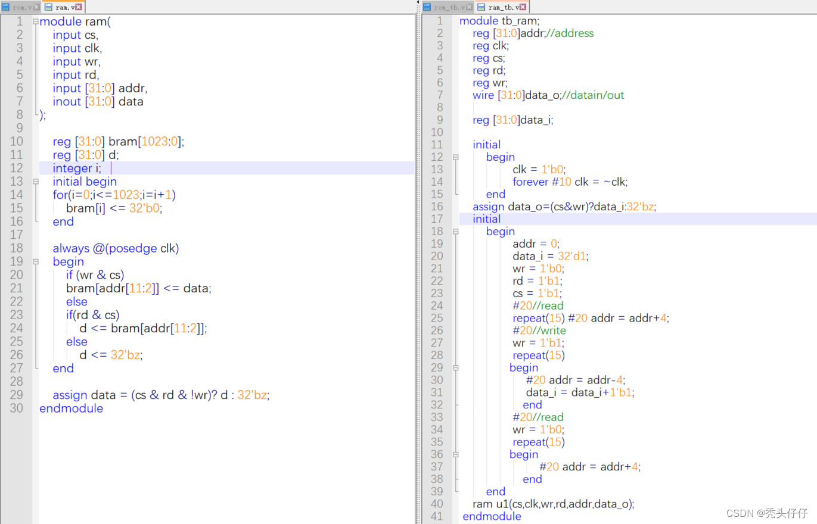Collapse the 'module ram(' fold in ram.v
Image resolution: width=817 pixels, height=524 pixels.
[x=36, y=21]
